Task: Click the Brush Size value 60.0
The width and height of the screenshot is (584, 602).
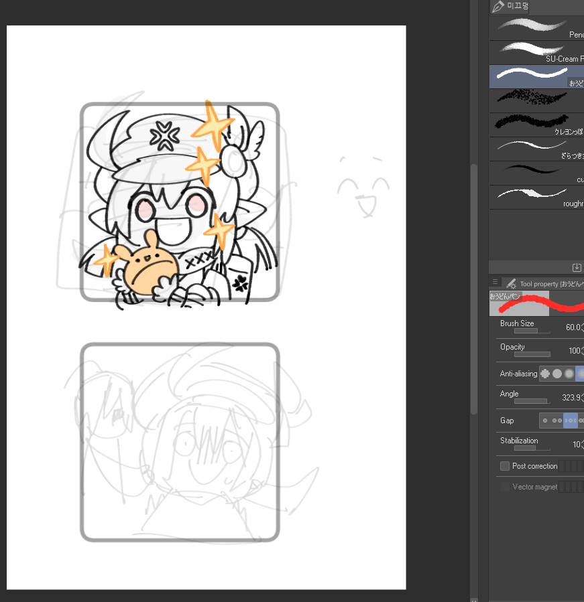Action: pyautogui.click(x=573, y=327)
